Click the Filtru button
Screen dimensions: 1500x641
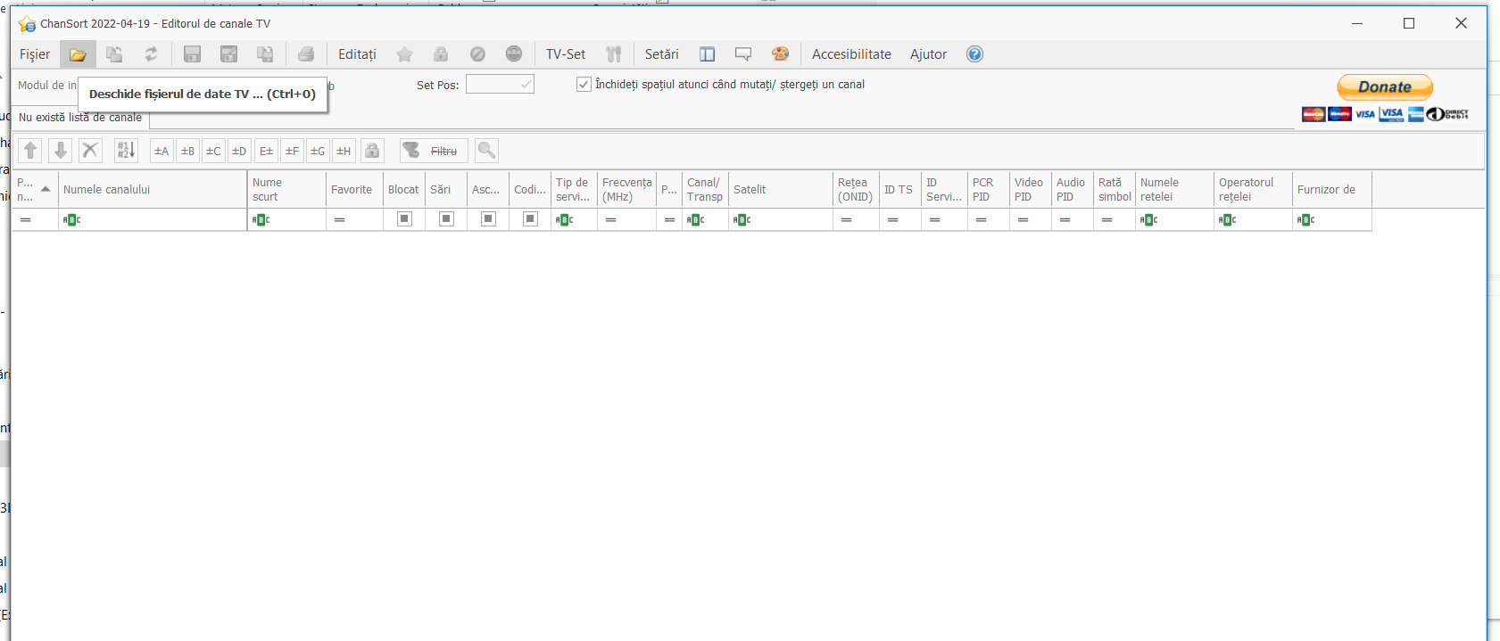click(434, 151)
